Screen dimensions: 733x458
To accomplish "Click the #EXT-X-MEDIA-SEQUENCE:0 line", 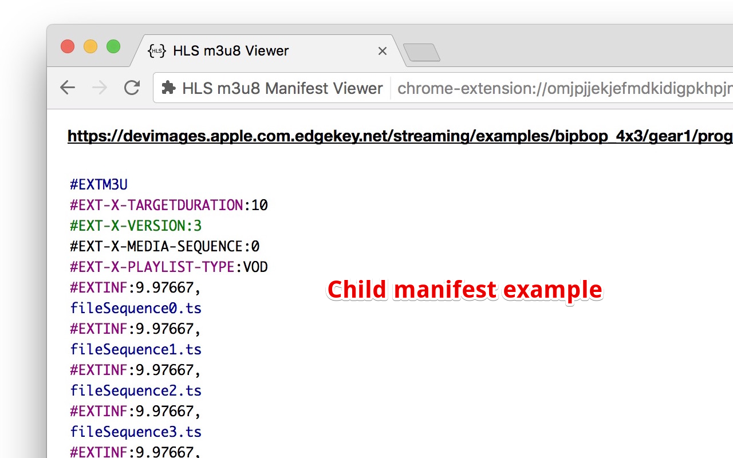I will pyautogui.click(x=165, y=246).
